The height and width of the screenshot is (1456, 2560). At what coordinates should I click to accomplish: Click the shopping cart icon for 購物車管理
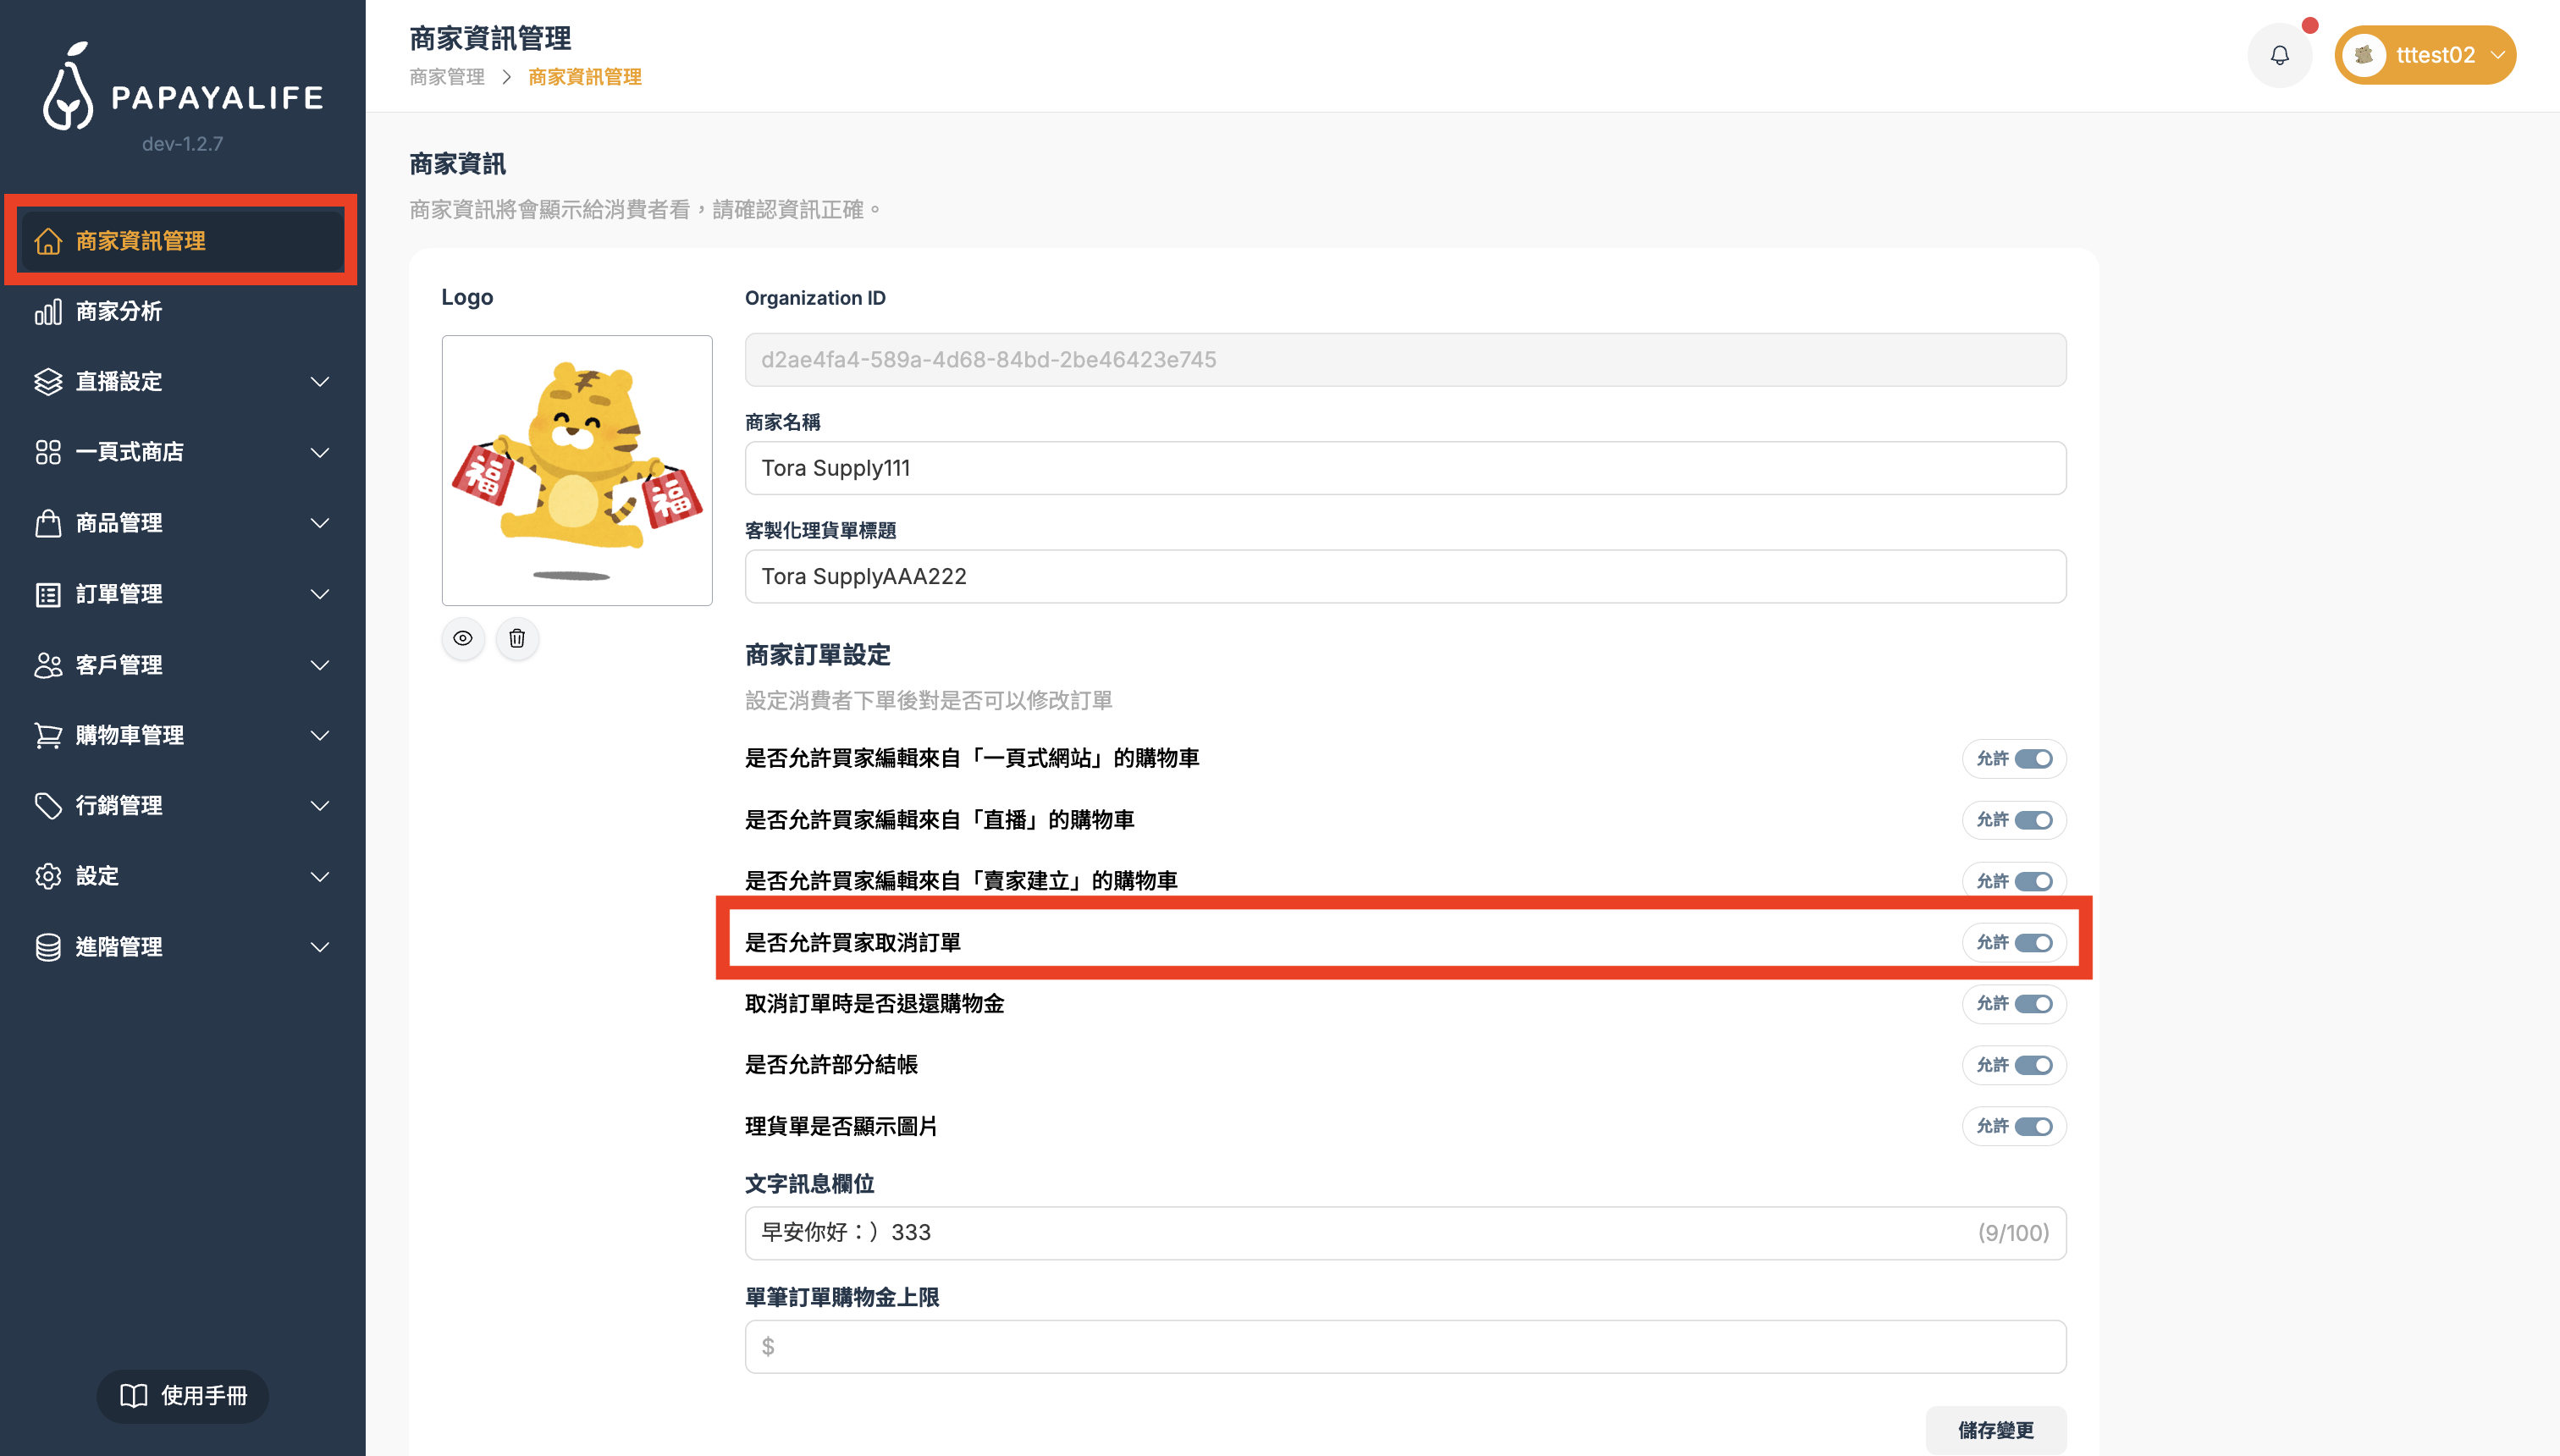(48, 735)
